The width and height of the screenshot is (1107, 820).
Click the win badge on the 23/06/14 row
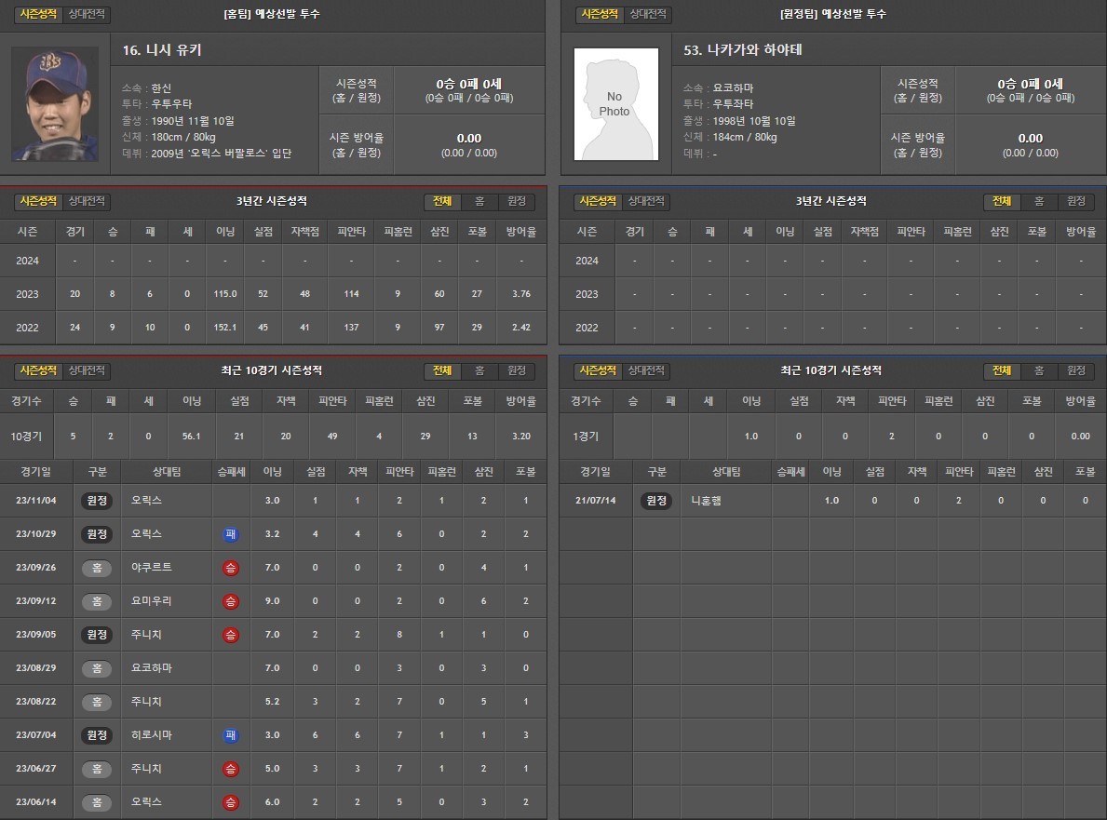point(231,802)
